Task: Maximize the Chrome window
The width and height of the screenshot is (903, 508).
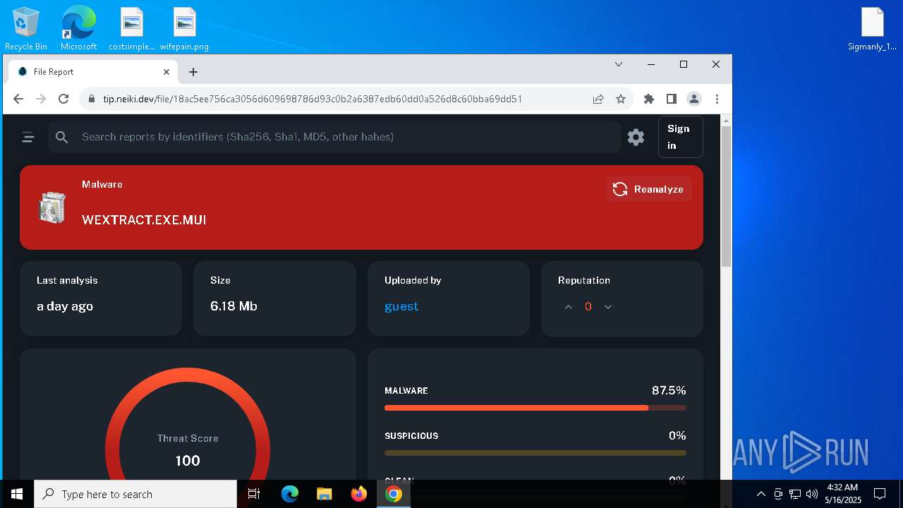Action: pyautogui.click(x=684, y=64)
